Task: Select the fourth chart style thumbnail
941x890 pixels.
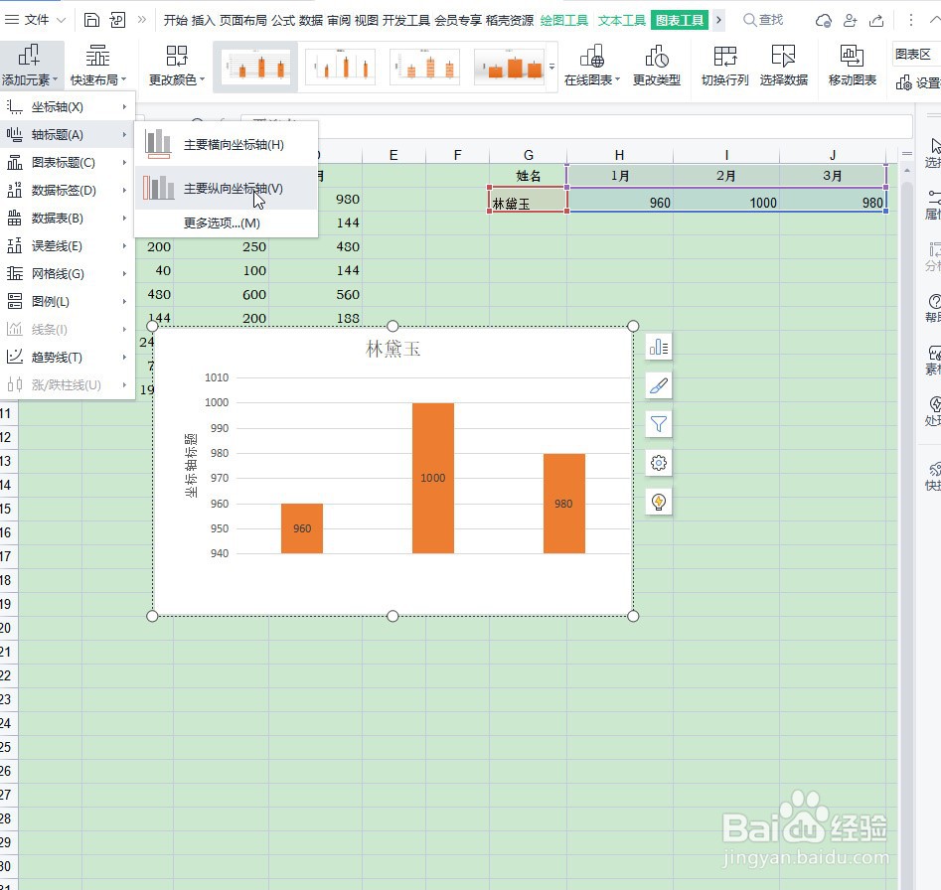Action: tap(509, 66)
